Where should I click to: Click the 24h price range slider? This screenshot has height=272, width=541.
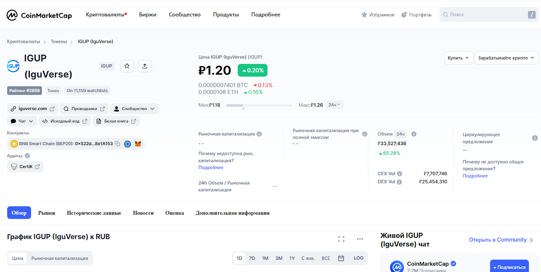[259, 106]
